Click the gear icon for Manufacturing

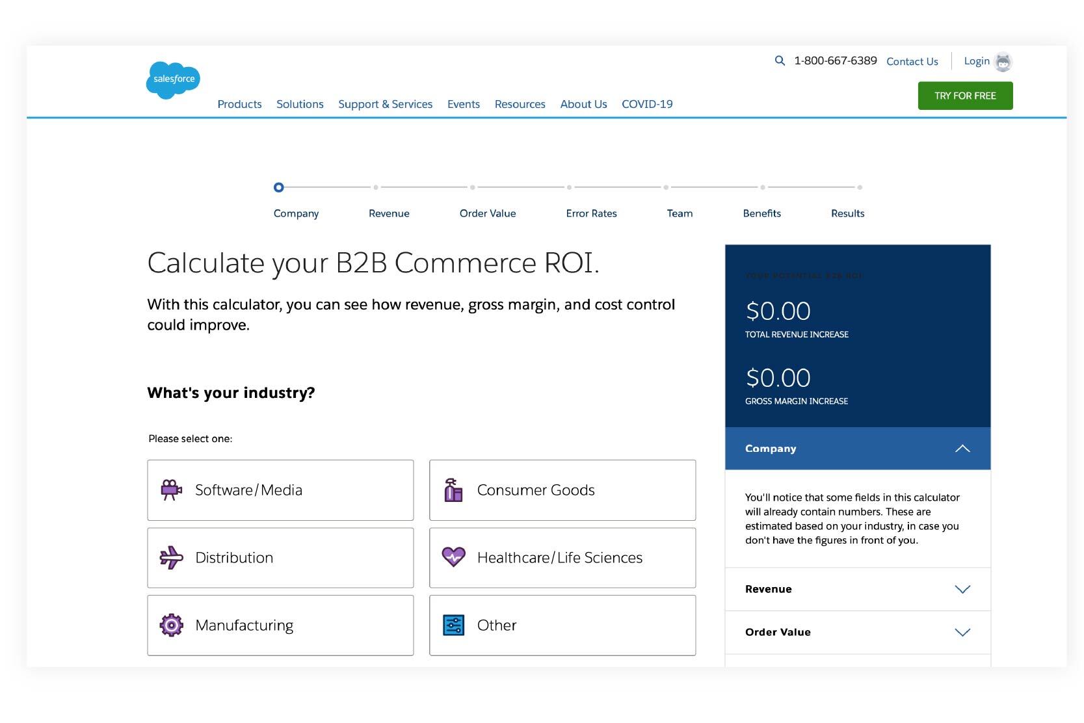[x=171, y=625]
